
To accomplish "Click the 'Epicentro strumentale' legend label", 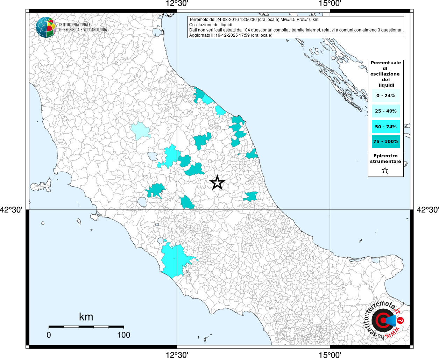I will 385,159.
